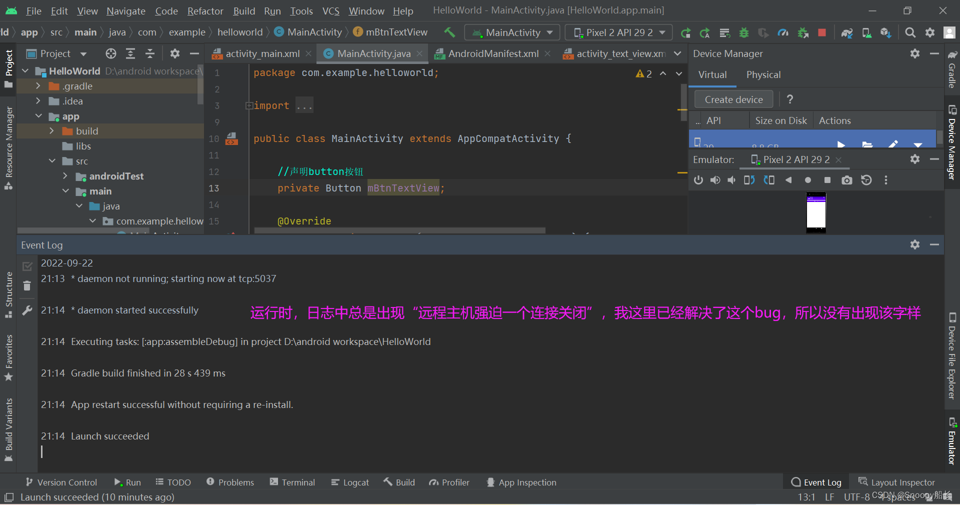
Task: Click the emulator screen thumbnail
Action: pyautogui.click(x=816, y=212)
